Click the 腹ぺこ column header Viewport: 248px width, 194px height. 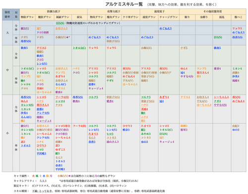[239, 17]
